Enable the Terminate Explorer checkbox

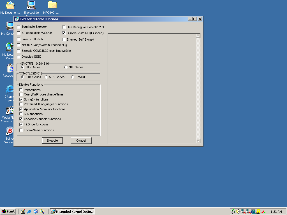coord(18,27)
